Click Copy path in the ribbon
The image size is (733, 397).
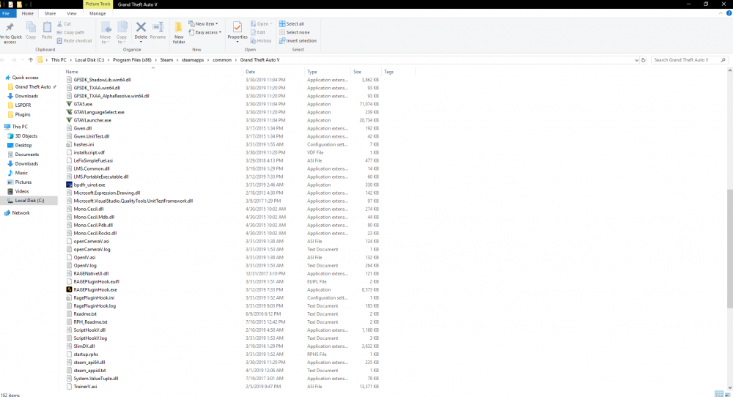[x=70, y=32]
